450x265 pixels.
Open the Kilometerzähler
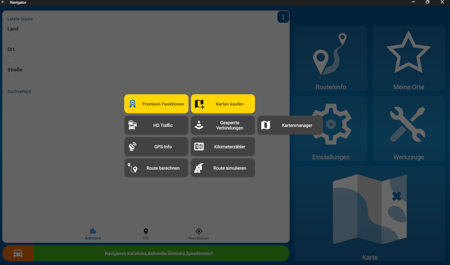click(x=223, y=147)
